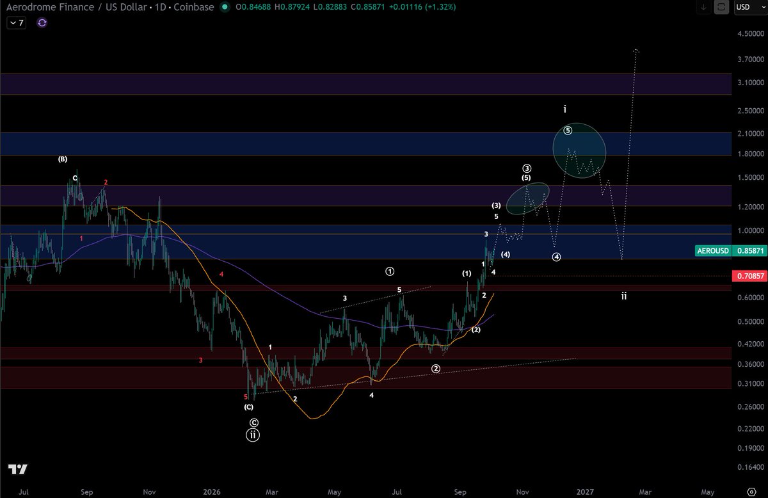Click the 1.00000 price axis level
The height and width of the screenshot is (498, 768).
coord(750,230)
